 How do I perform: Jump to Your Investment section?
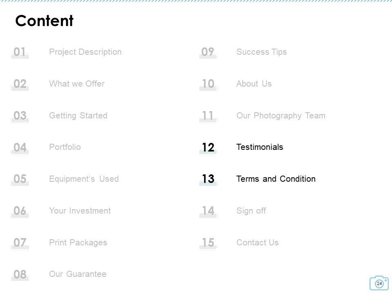coord(80,211)
